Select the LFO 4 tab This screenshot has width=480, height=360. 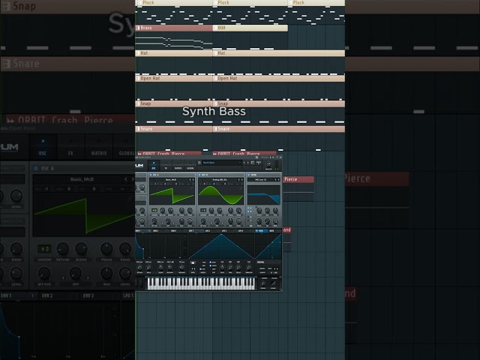coord(245,231)
